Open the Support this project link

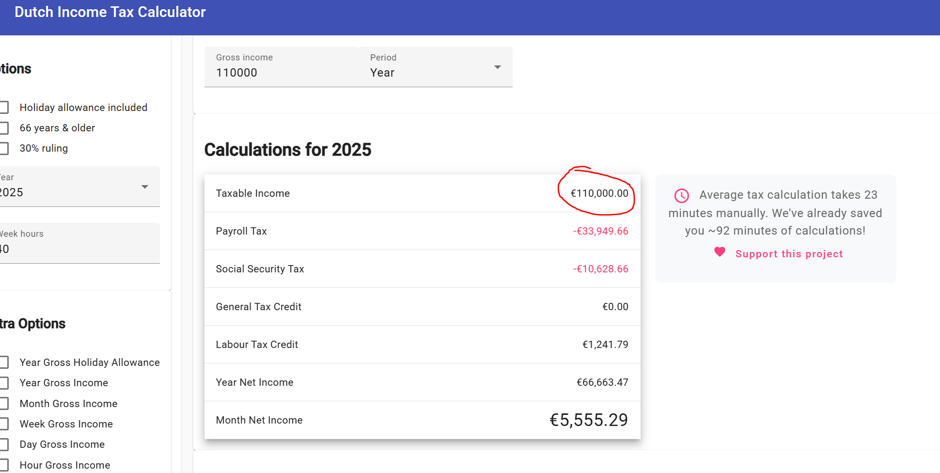(x=789, y=254)
